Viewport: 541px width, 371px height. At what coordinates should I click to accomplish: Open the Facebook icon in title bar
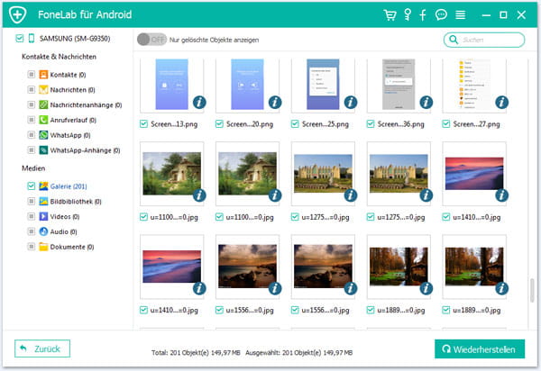424,15
